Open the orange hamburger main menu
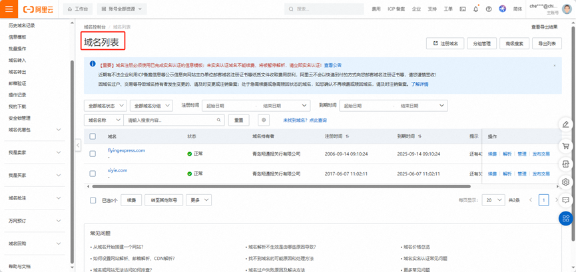Screen dimensions: 576x272 (x=9, y=9)
